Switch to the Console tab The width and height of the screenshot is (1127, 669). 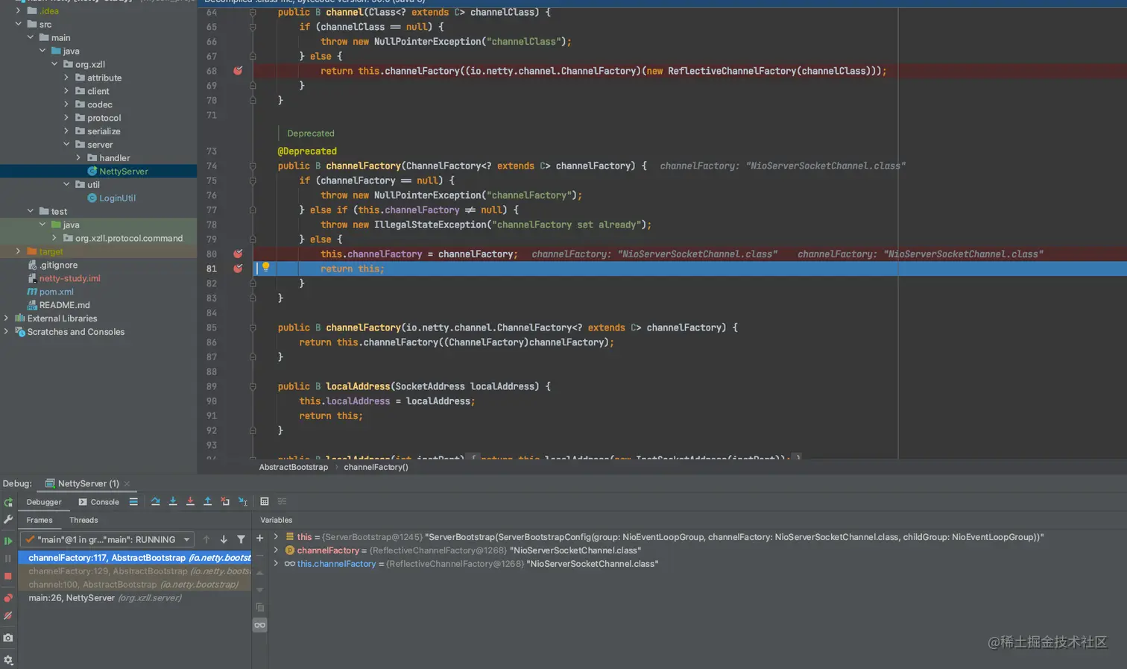coord(98,502)
